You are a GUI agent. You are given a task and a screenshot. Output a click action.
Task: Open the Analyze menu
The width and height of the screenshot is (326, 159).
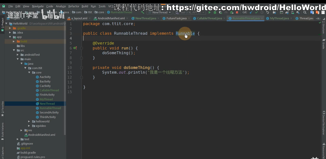click(x=61, y=6)
